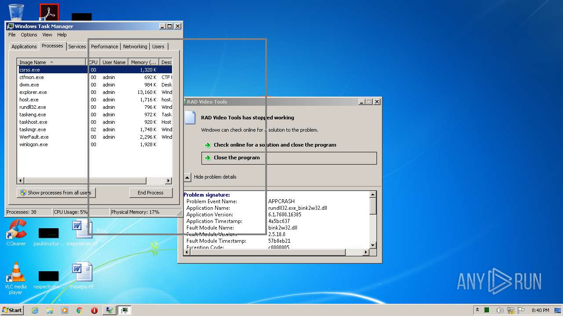Image resolution: width=563 pixels, height=316 pixels.
Task: Open the Start menu
Action: tap(12, 310)
